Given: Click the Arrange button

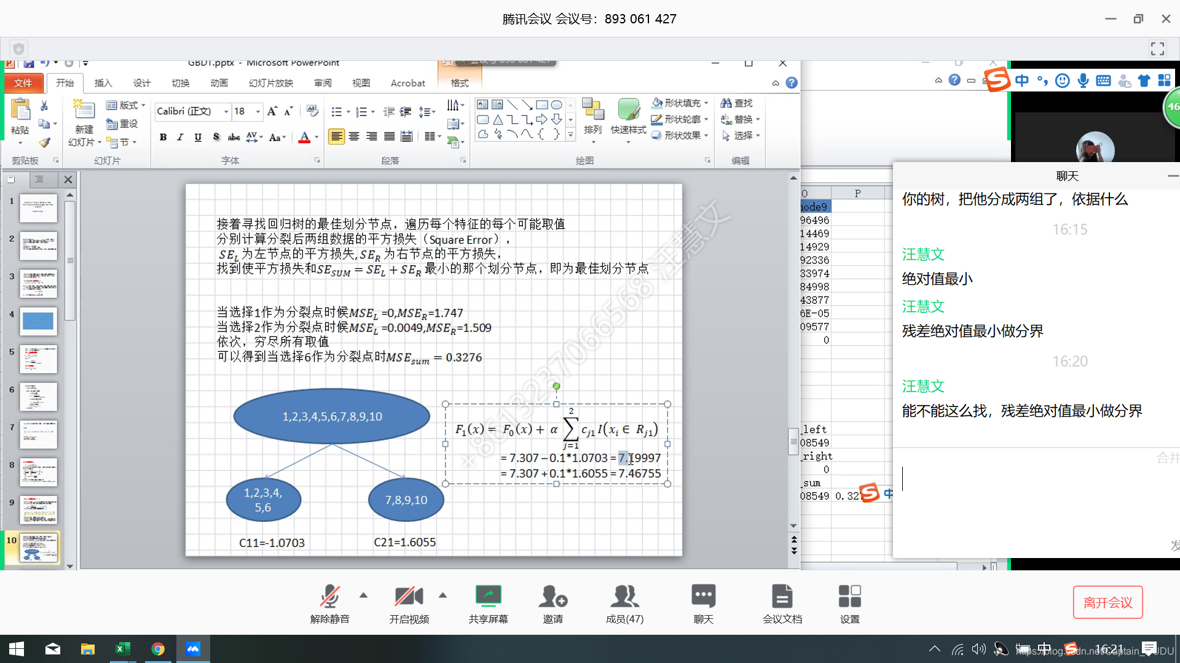Looking at the screenshot, I should 593,121.
